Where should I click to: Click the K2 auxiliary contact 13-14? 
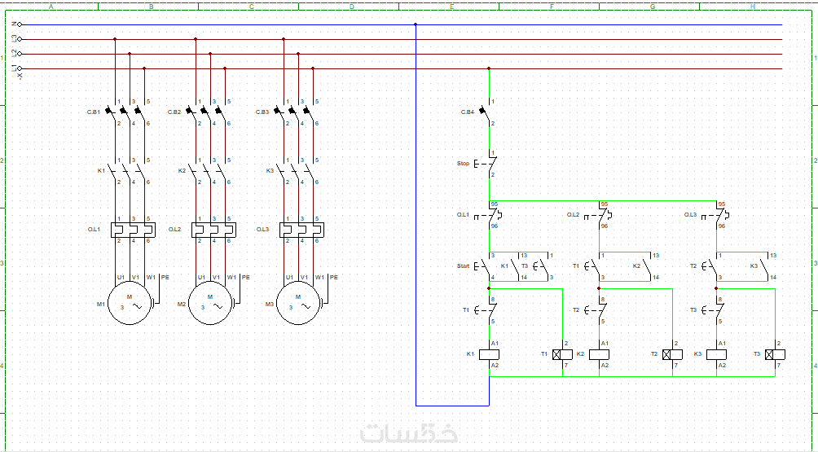click(649, 266)
